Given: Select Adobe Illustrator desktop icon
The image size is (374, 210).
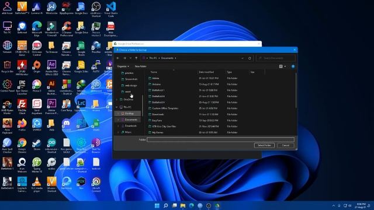Looking at the screenshot, I should (x=51, y=87).
